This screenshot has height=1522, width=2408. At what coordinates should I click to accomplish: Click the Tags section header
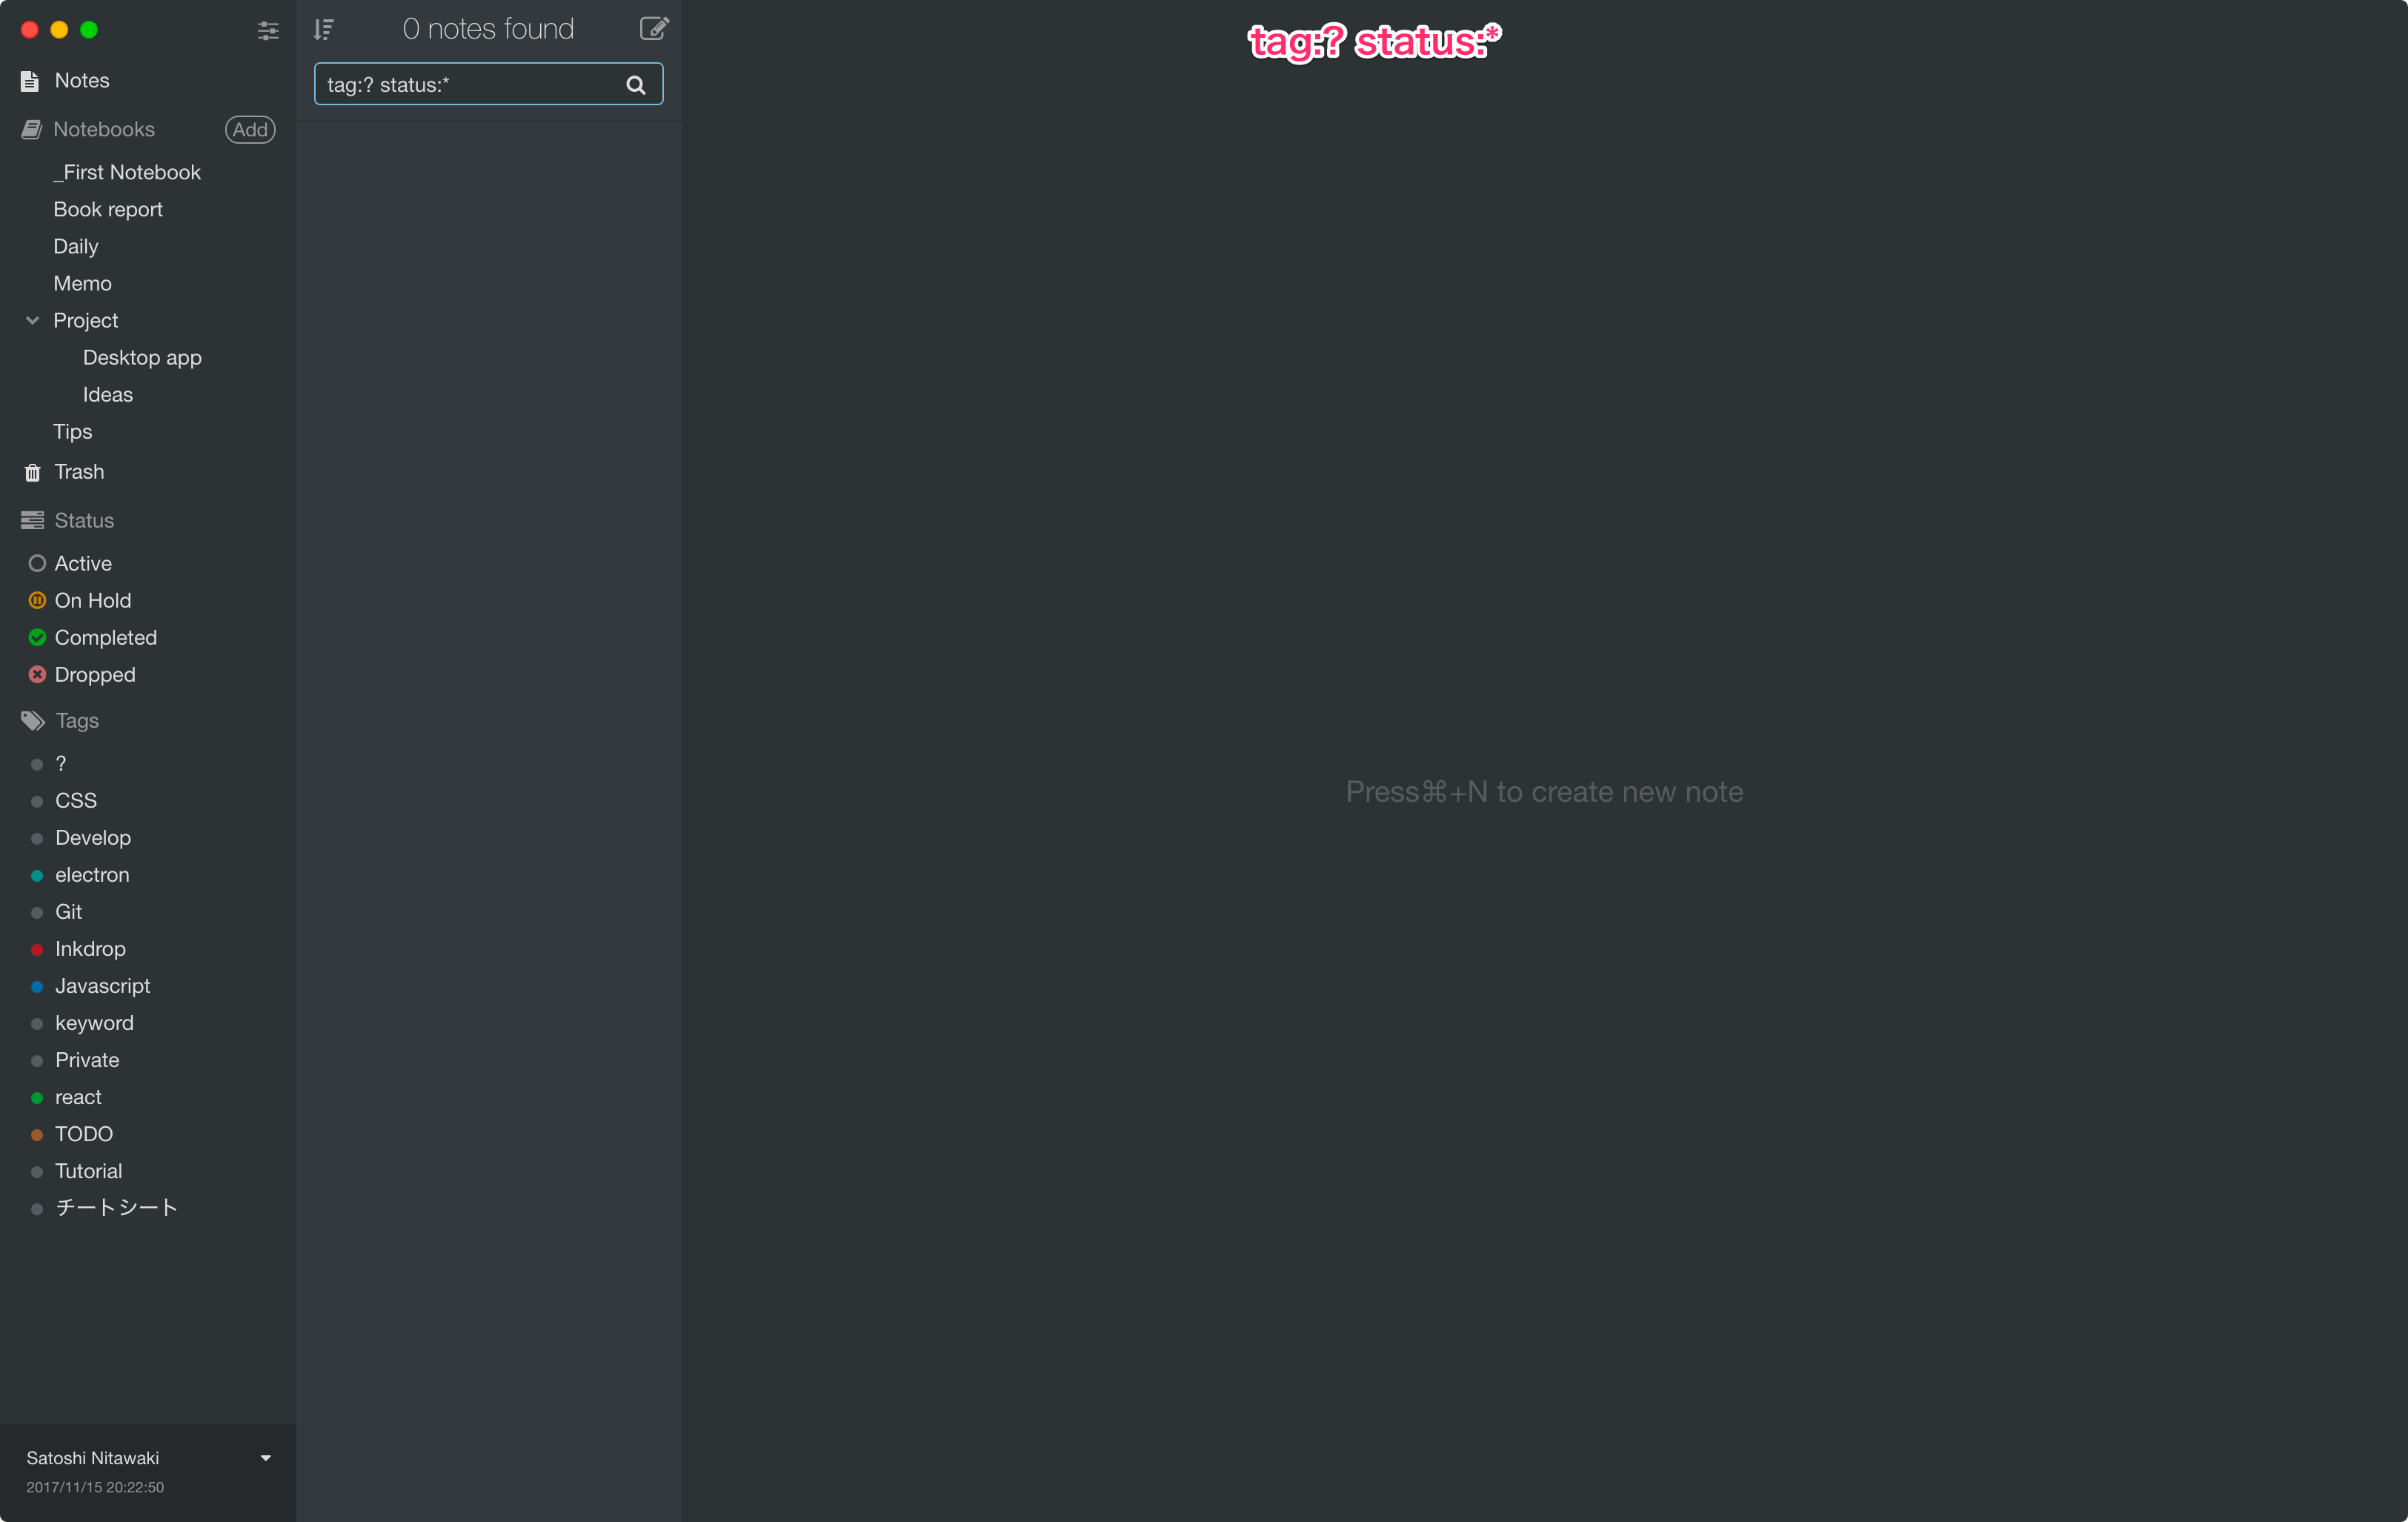pos(77,720)
